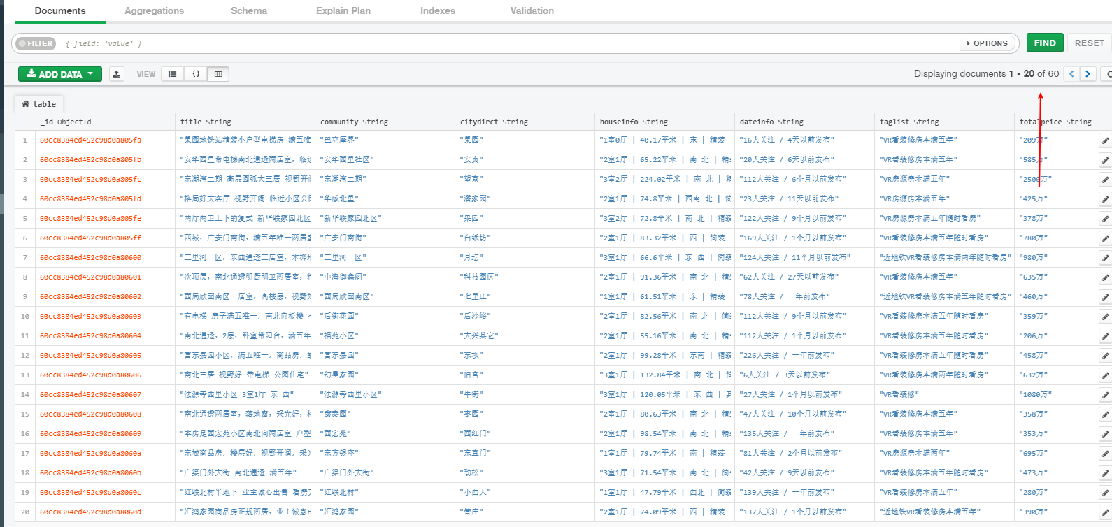Screen dimensions: 1112x527
Task: Edit the "358万" document with pencil
Action: (1106, 414)
